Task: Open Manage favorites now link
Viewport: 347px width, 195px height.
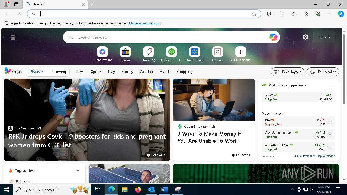Action: (x=145, y=23)
